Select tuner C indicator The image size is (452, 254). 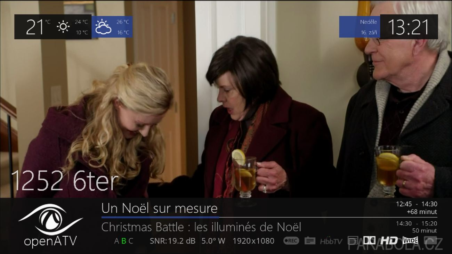[x=131, y=241]
